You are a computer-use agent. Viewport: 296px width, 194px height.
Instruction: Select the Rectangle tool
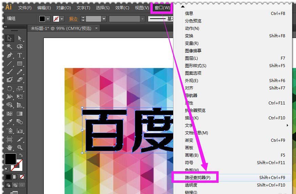[20, 63]
